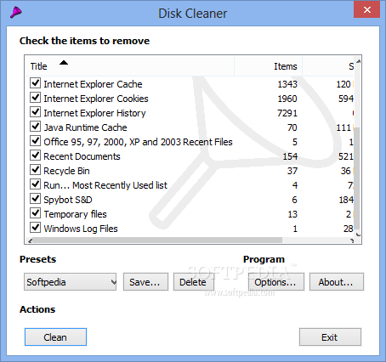The height and width of the screenshot is (362, 386).
Task: Uncheck Spybot S&D checkbox
Action: [35, 199]
